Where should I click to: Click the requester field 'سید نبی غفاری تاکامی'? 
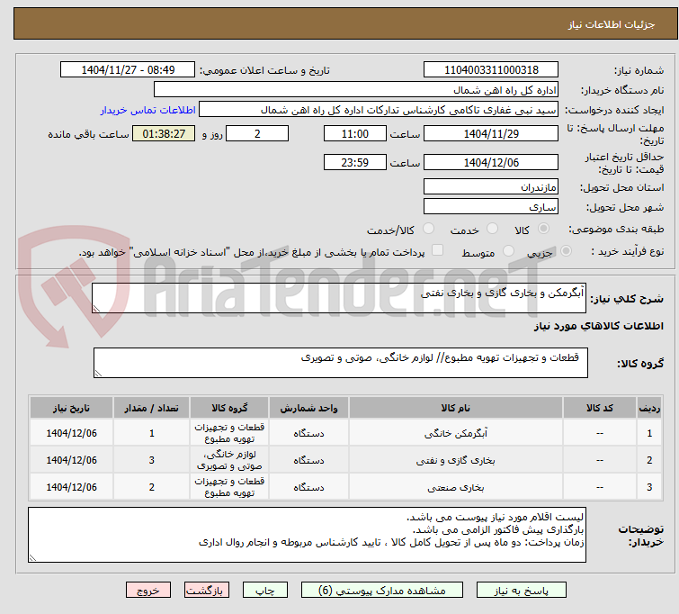pos(379,110)
